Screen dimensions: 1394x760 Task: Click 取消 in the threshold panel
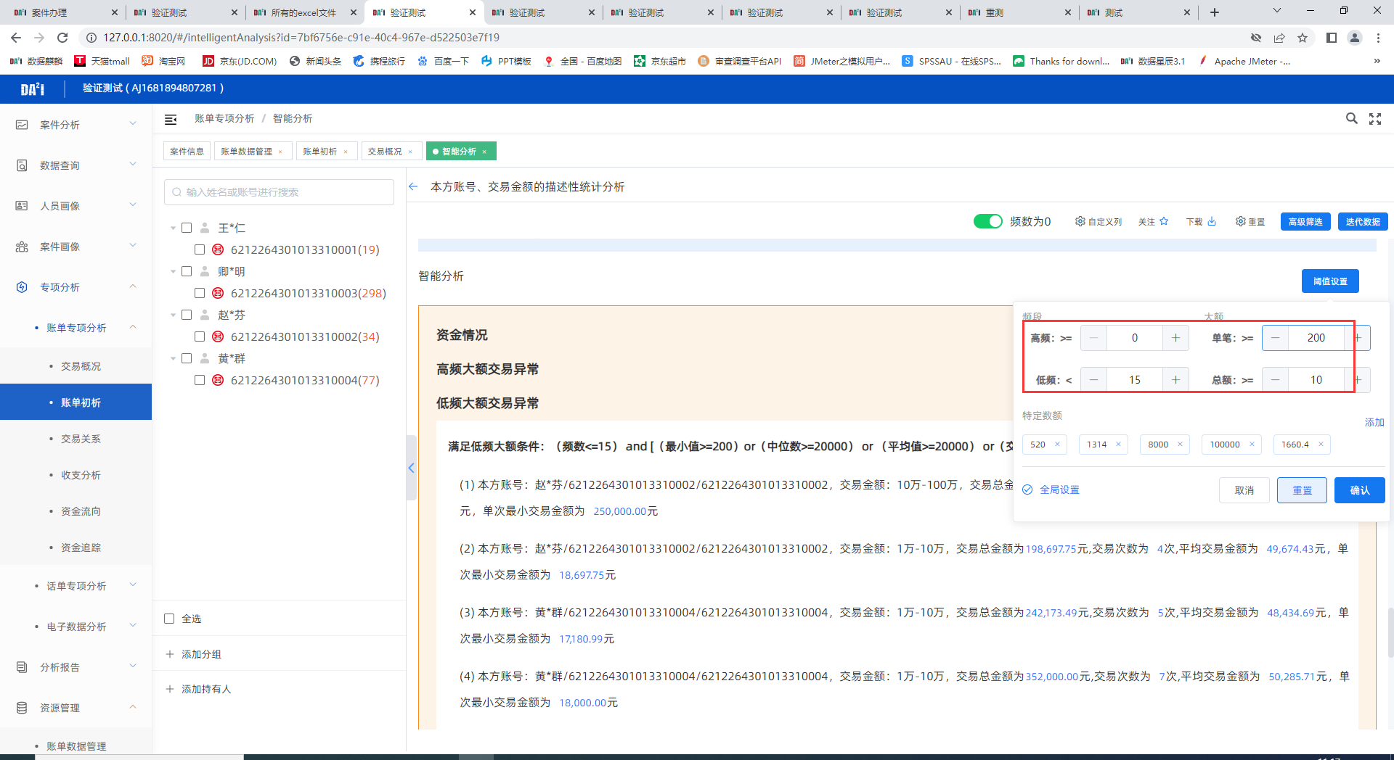1244,490
